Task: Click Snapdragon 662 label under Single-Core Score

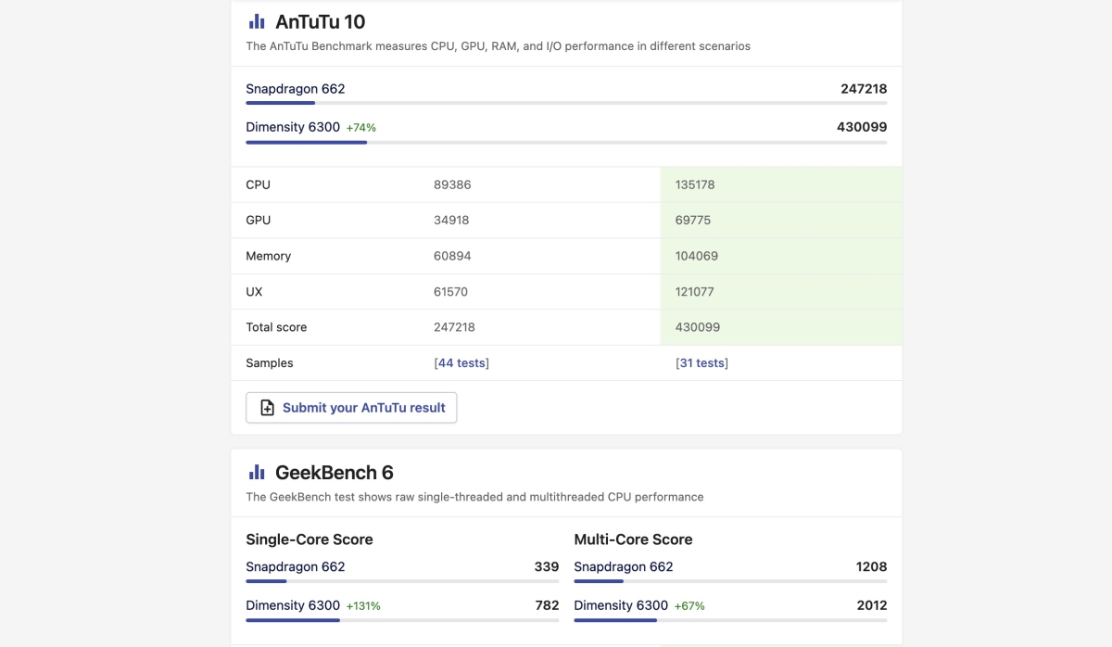Action: tap(296, 566)
